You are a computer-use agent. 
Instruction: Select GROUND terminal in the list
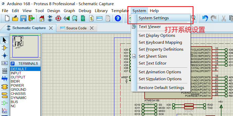point(25,90)
